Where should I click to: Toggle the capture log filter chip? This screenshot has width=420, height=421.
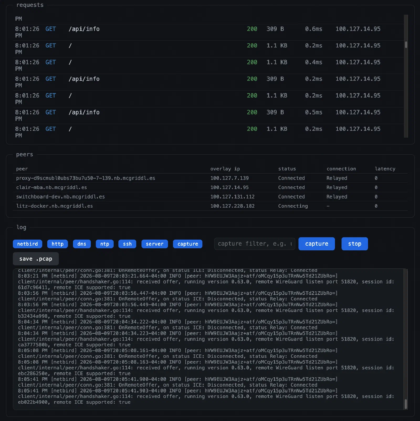point(188,244)
